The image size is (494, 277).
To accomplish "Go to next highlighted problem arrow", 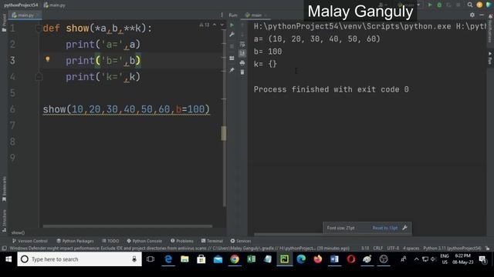I will [x=222, y=25].
